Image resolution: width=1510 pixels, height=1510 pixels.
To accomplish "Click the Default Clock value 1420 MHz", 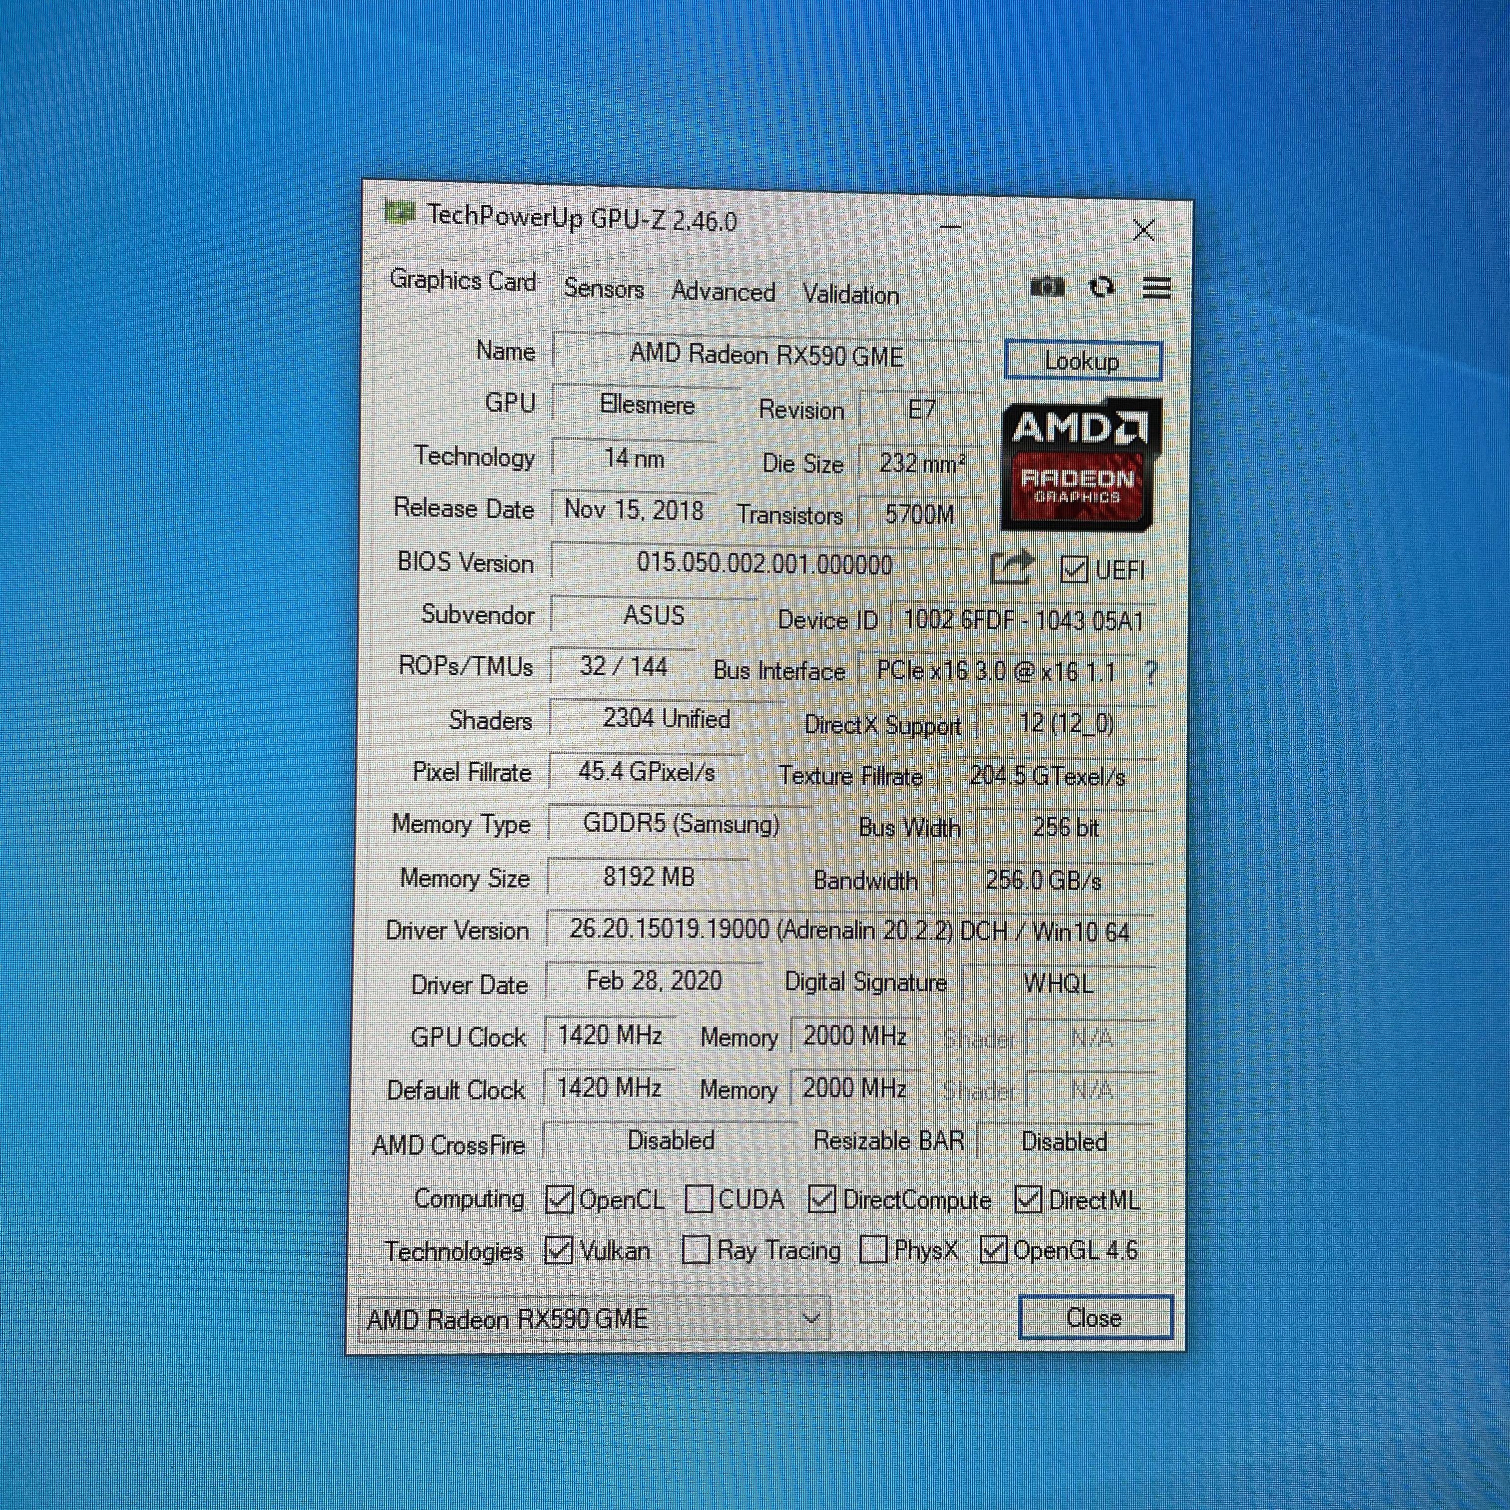I will (x=609, y=1088).
